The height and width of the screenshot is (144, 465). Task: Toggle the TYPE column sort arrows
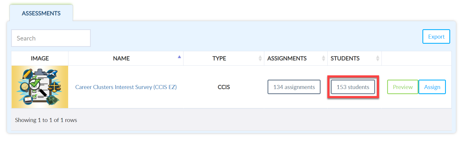(x=260, y=58)
